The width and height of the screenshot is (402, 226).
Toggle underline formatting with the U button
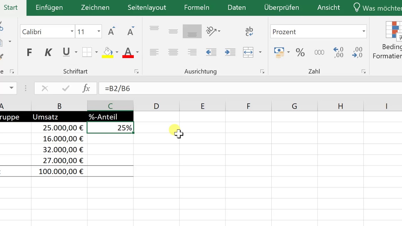66,52
